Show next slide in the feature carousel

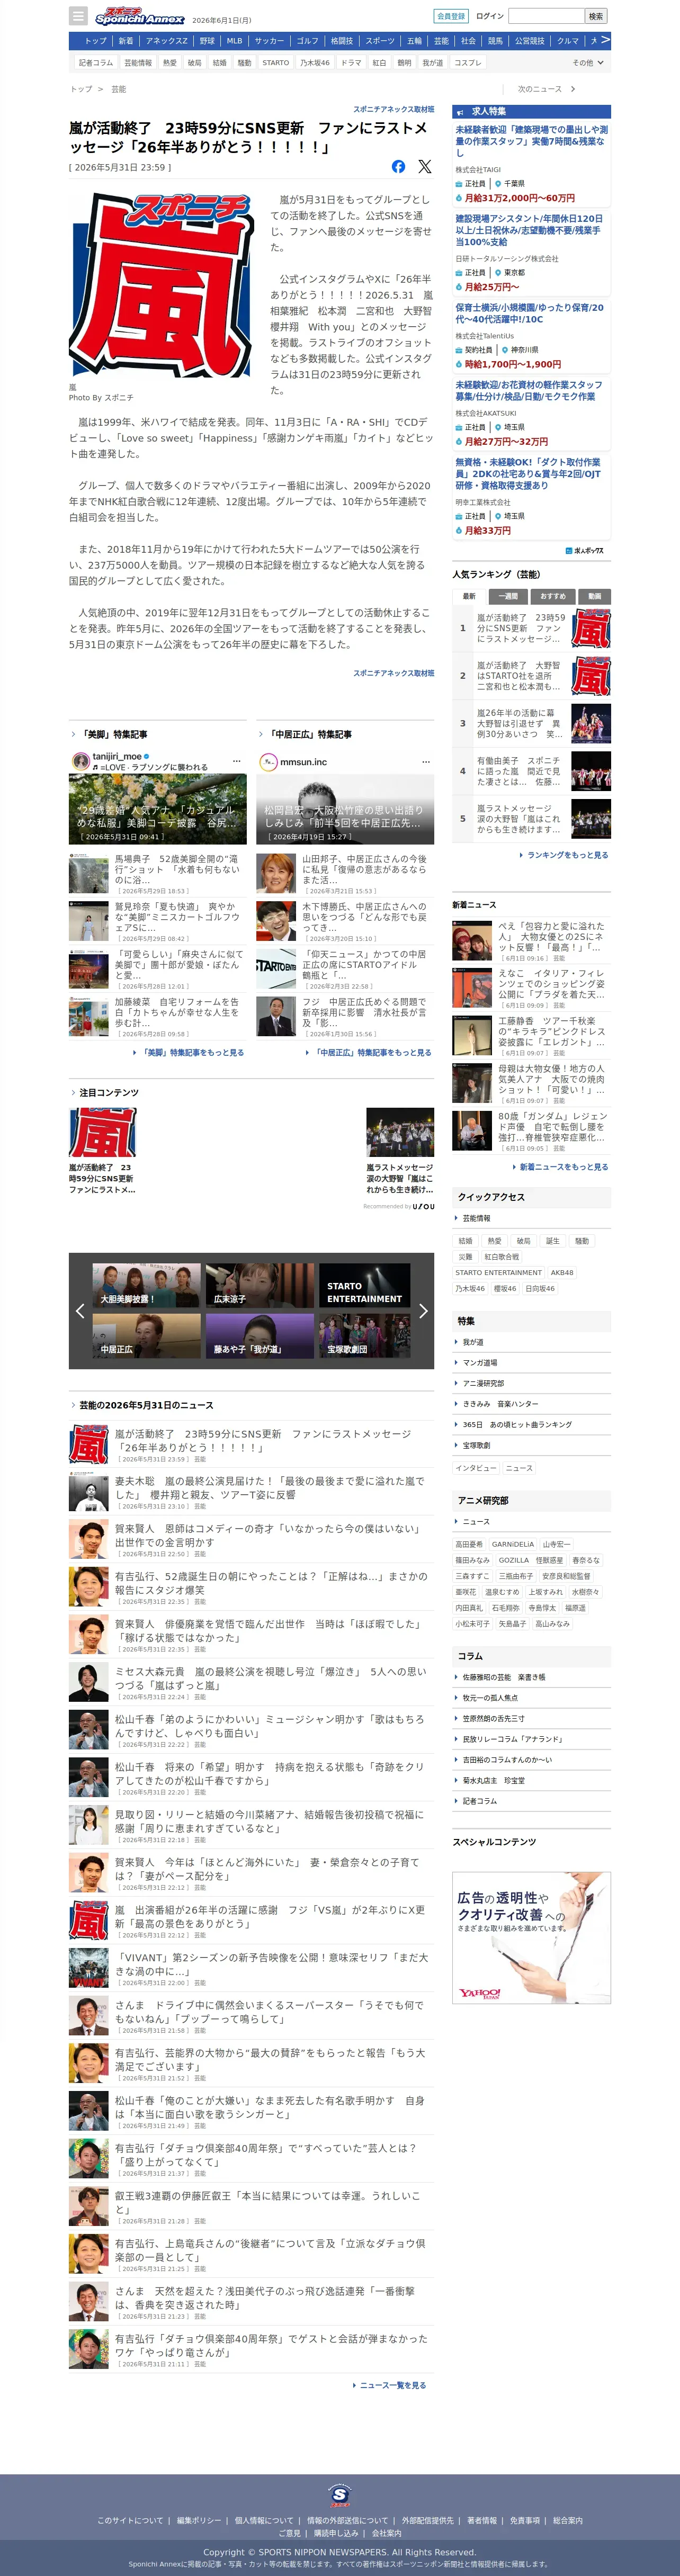click(423, 1310)
